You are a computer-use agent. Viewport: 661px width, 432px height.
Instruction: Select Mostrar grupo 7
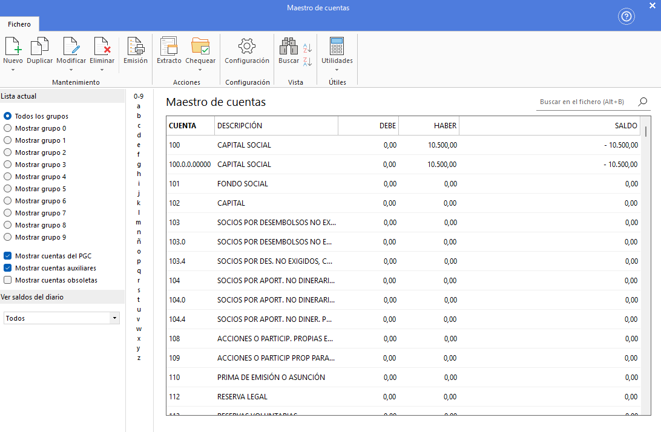(8, 213)
